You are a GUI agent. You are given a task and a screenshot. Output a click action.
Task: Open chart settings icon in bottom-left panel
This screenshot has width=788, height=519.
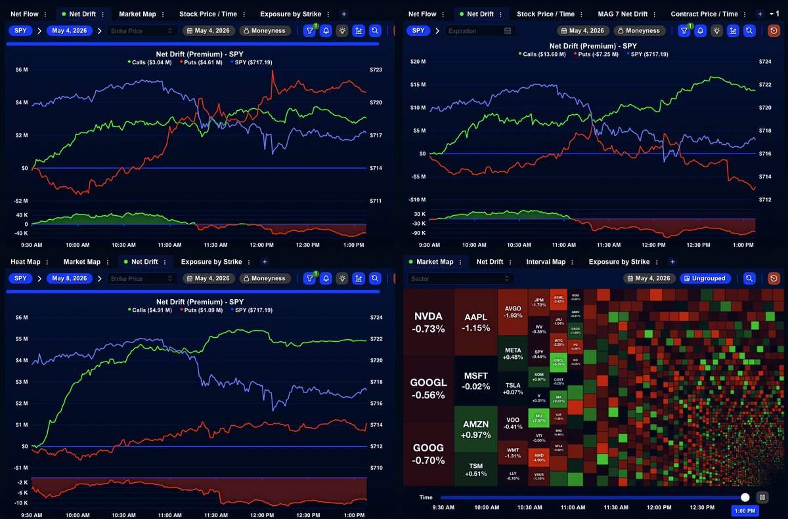tap(359, 278)
